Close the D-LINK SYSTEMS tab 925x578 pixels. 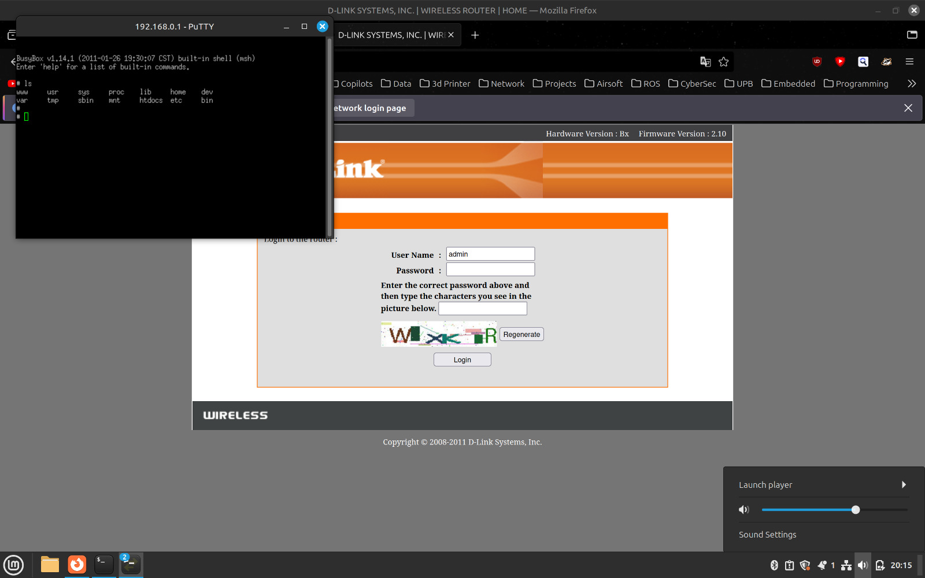tap(451, 35)
